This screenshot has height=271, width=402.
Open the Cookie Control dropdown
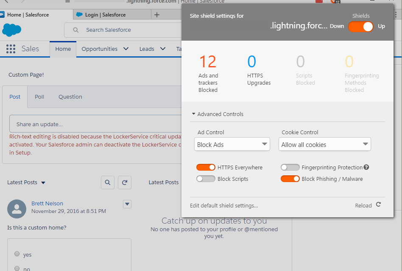click(324, 144)
